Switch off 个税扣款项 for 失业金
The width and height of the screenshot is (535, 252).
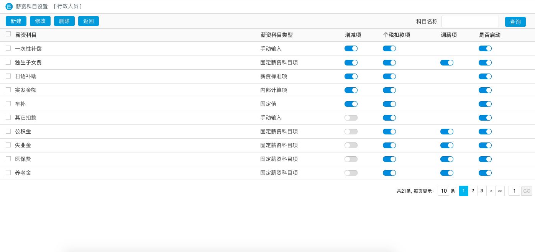[x=389, y=145]
